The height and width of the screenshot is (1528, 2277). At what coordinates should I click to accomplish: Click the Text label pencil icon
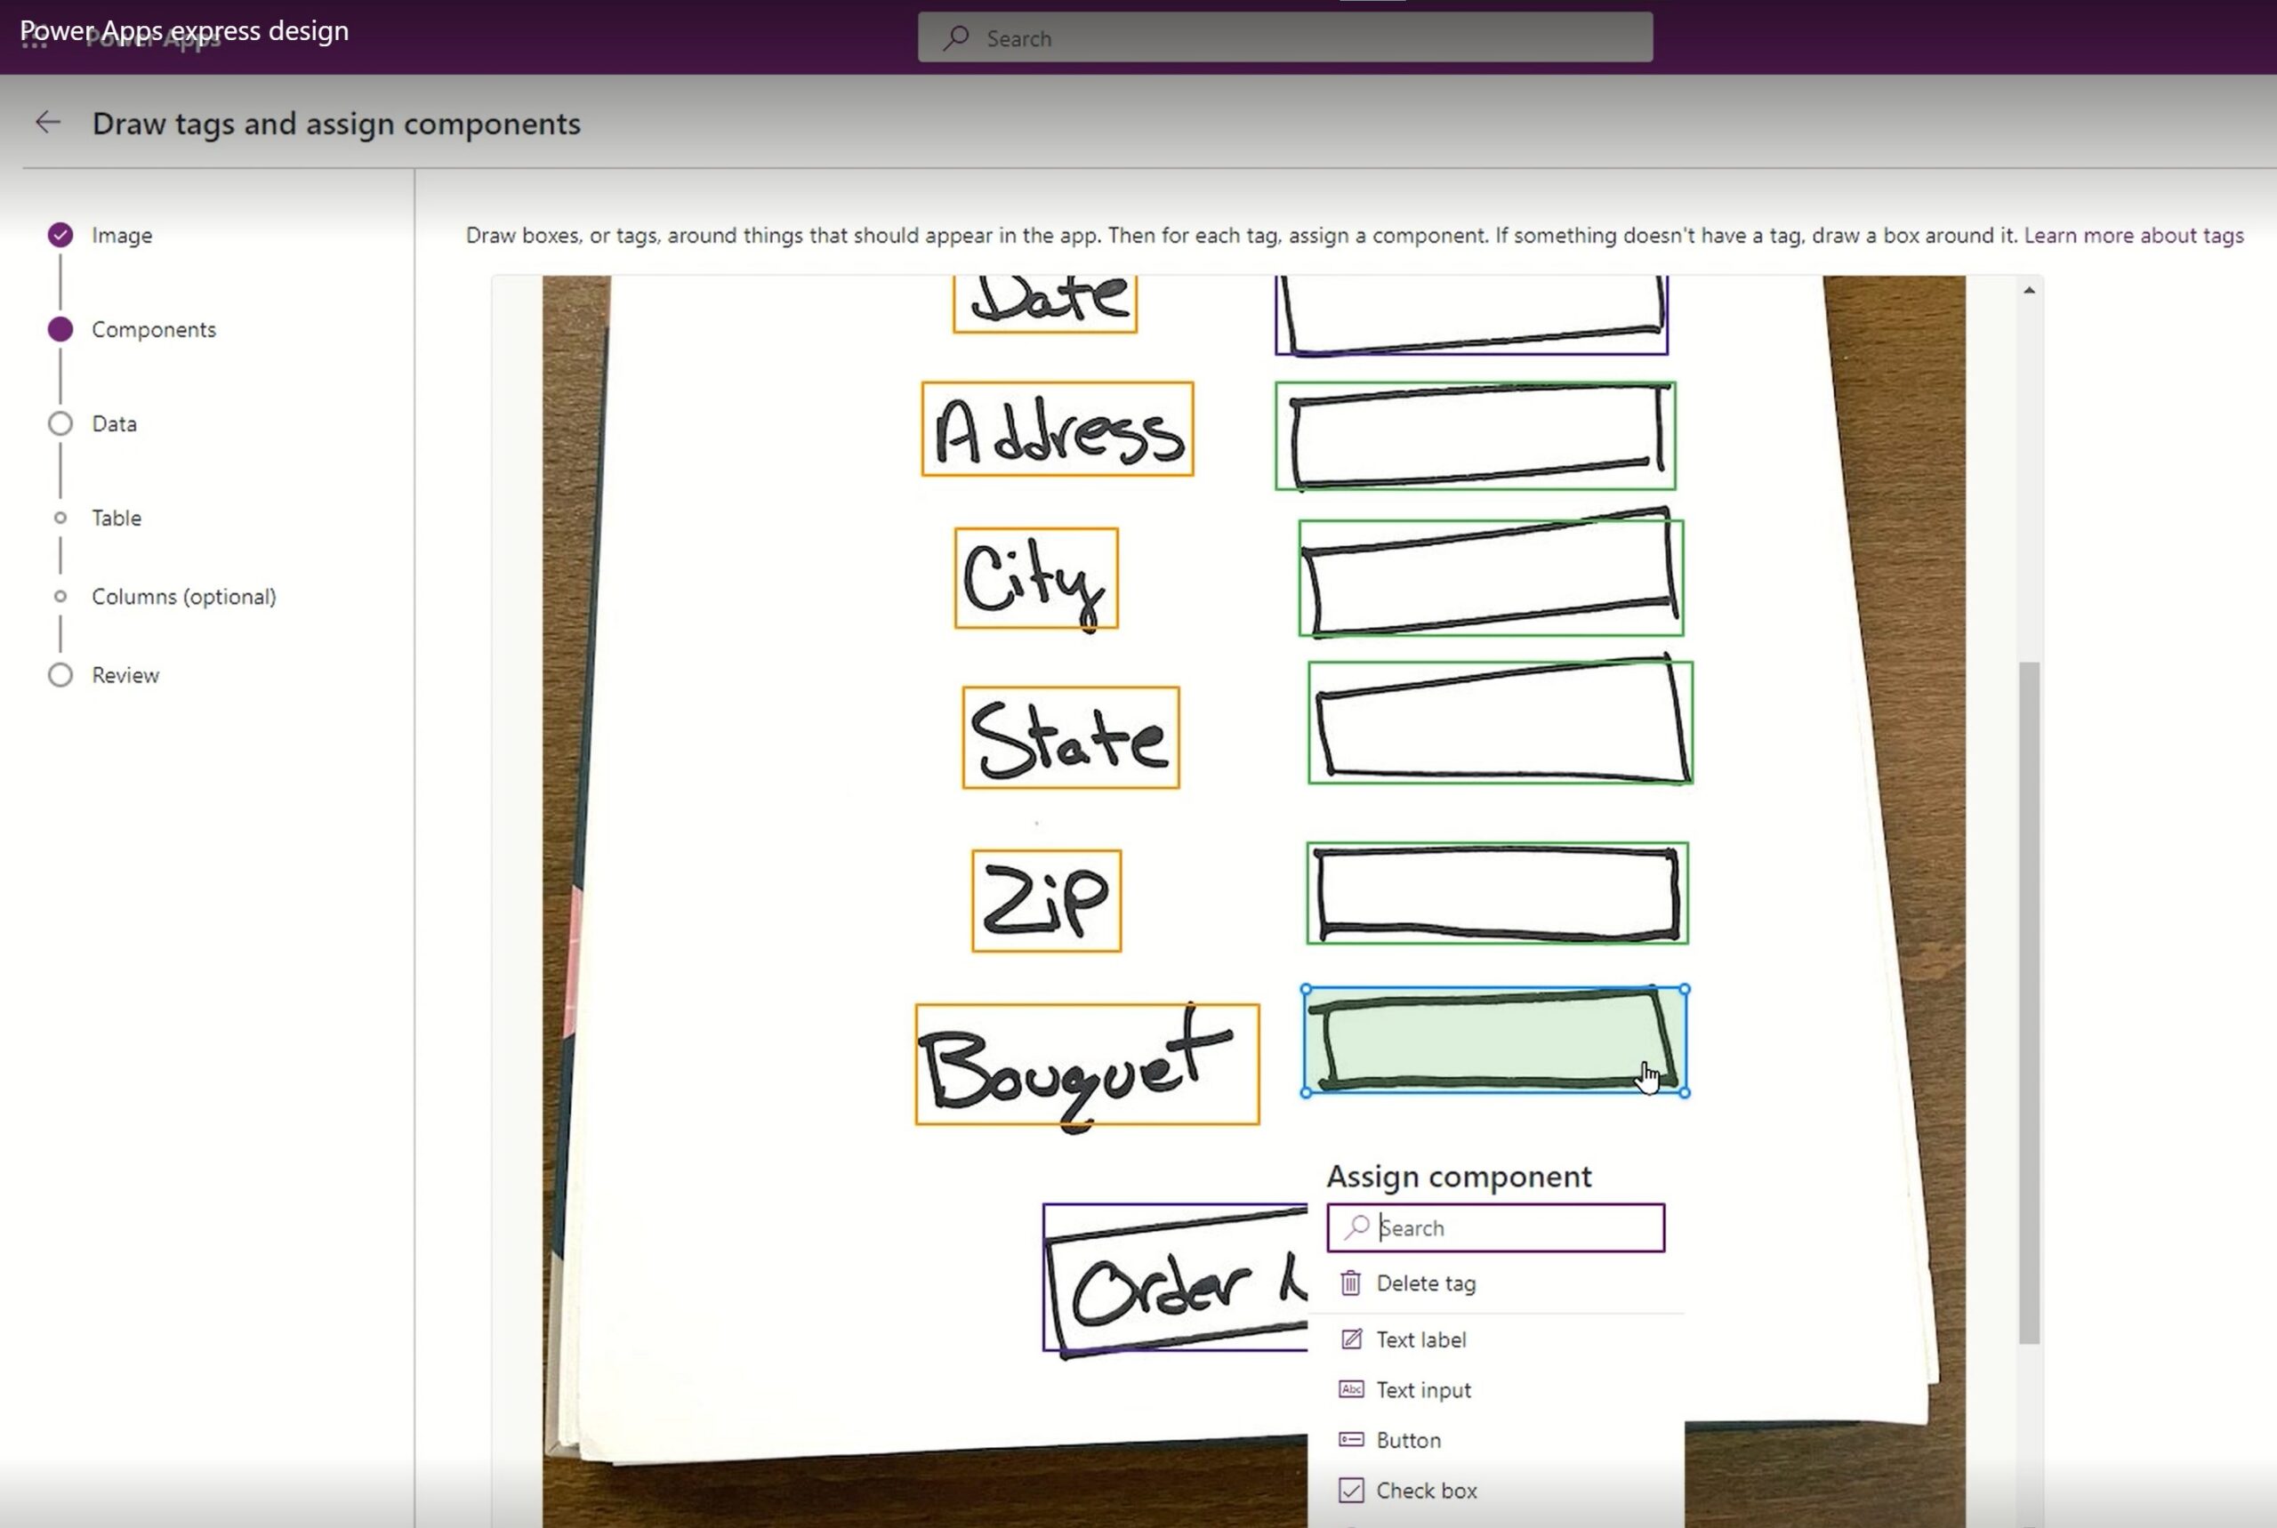(1351, 1339)
